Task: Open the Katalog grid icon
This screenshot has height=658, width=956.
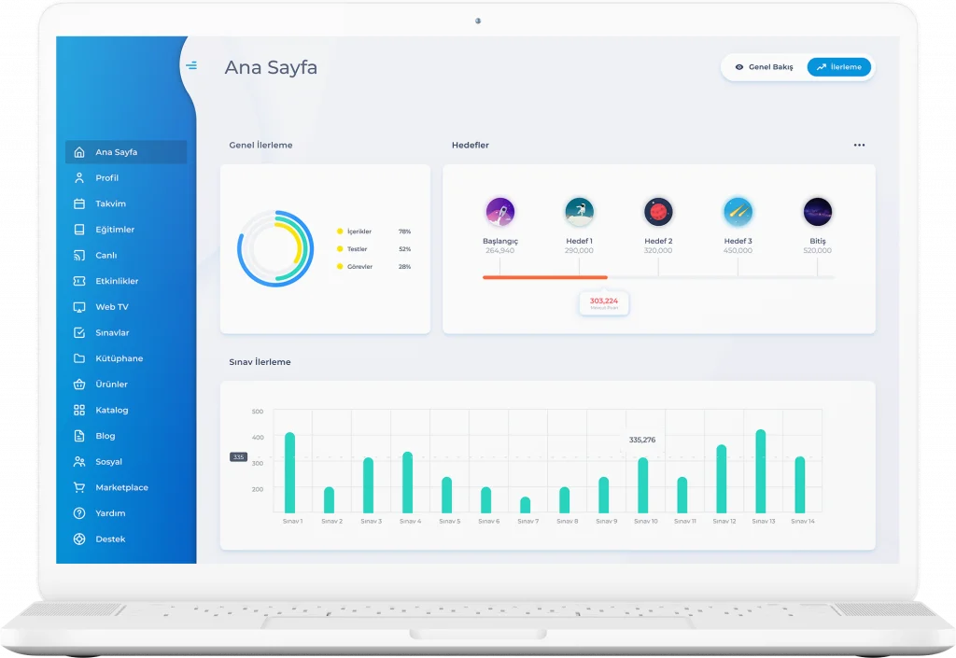Action: tap(79, 411)
